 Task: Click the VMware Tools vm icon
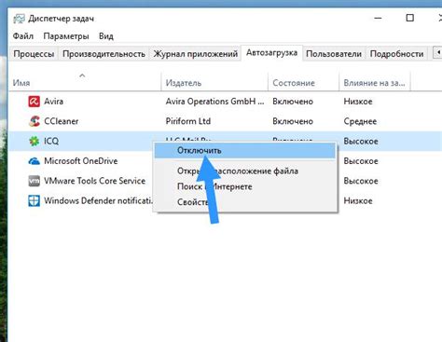(34, 181)
